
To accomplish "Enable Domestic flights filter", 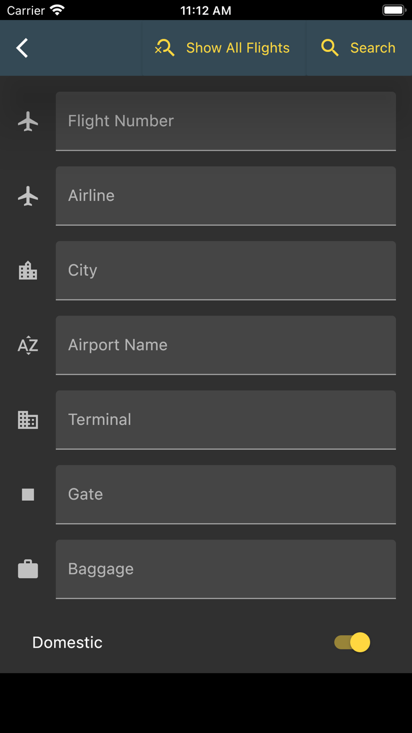I will pos(351,642).
